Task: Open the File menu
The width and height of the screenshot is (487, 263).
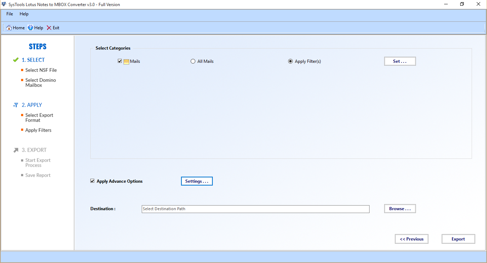Action: [10, 14]
